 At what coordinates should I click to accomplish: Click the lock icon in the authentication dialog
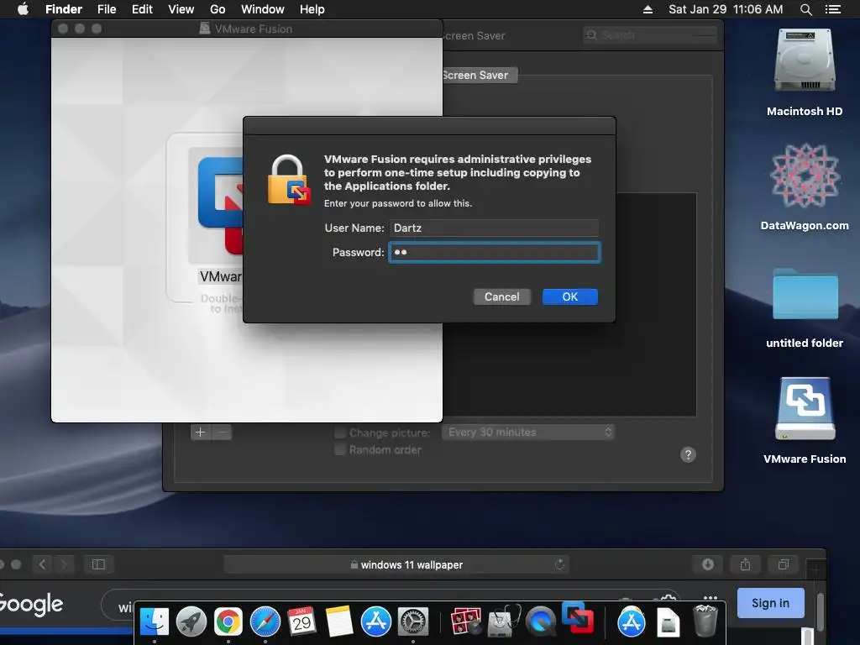(x=289, y=180)
